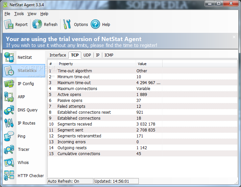Select the Statistics sidebar icon

9,71
